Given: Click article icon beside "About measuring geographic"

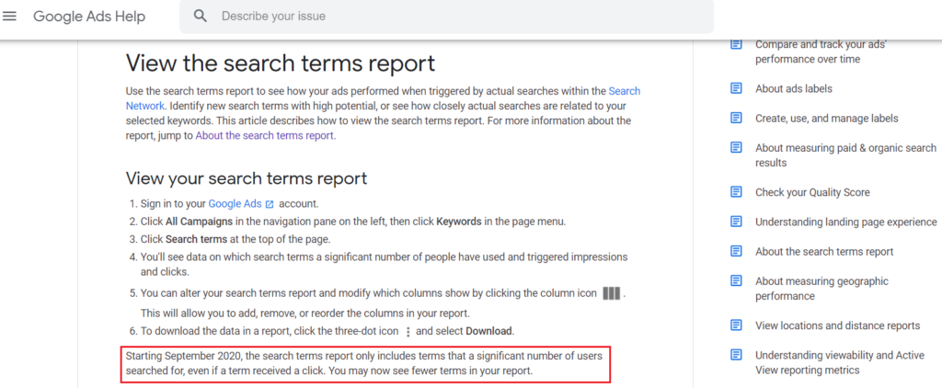Looking at the screenshot, I should (736, 280).
